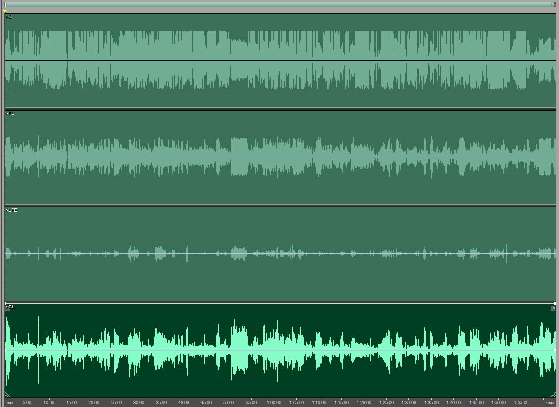Screen dimensions: 559x407
Task: Click the 5:00 mark on the ruler
Action: tap(27, 403)
